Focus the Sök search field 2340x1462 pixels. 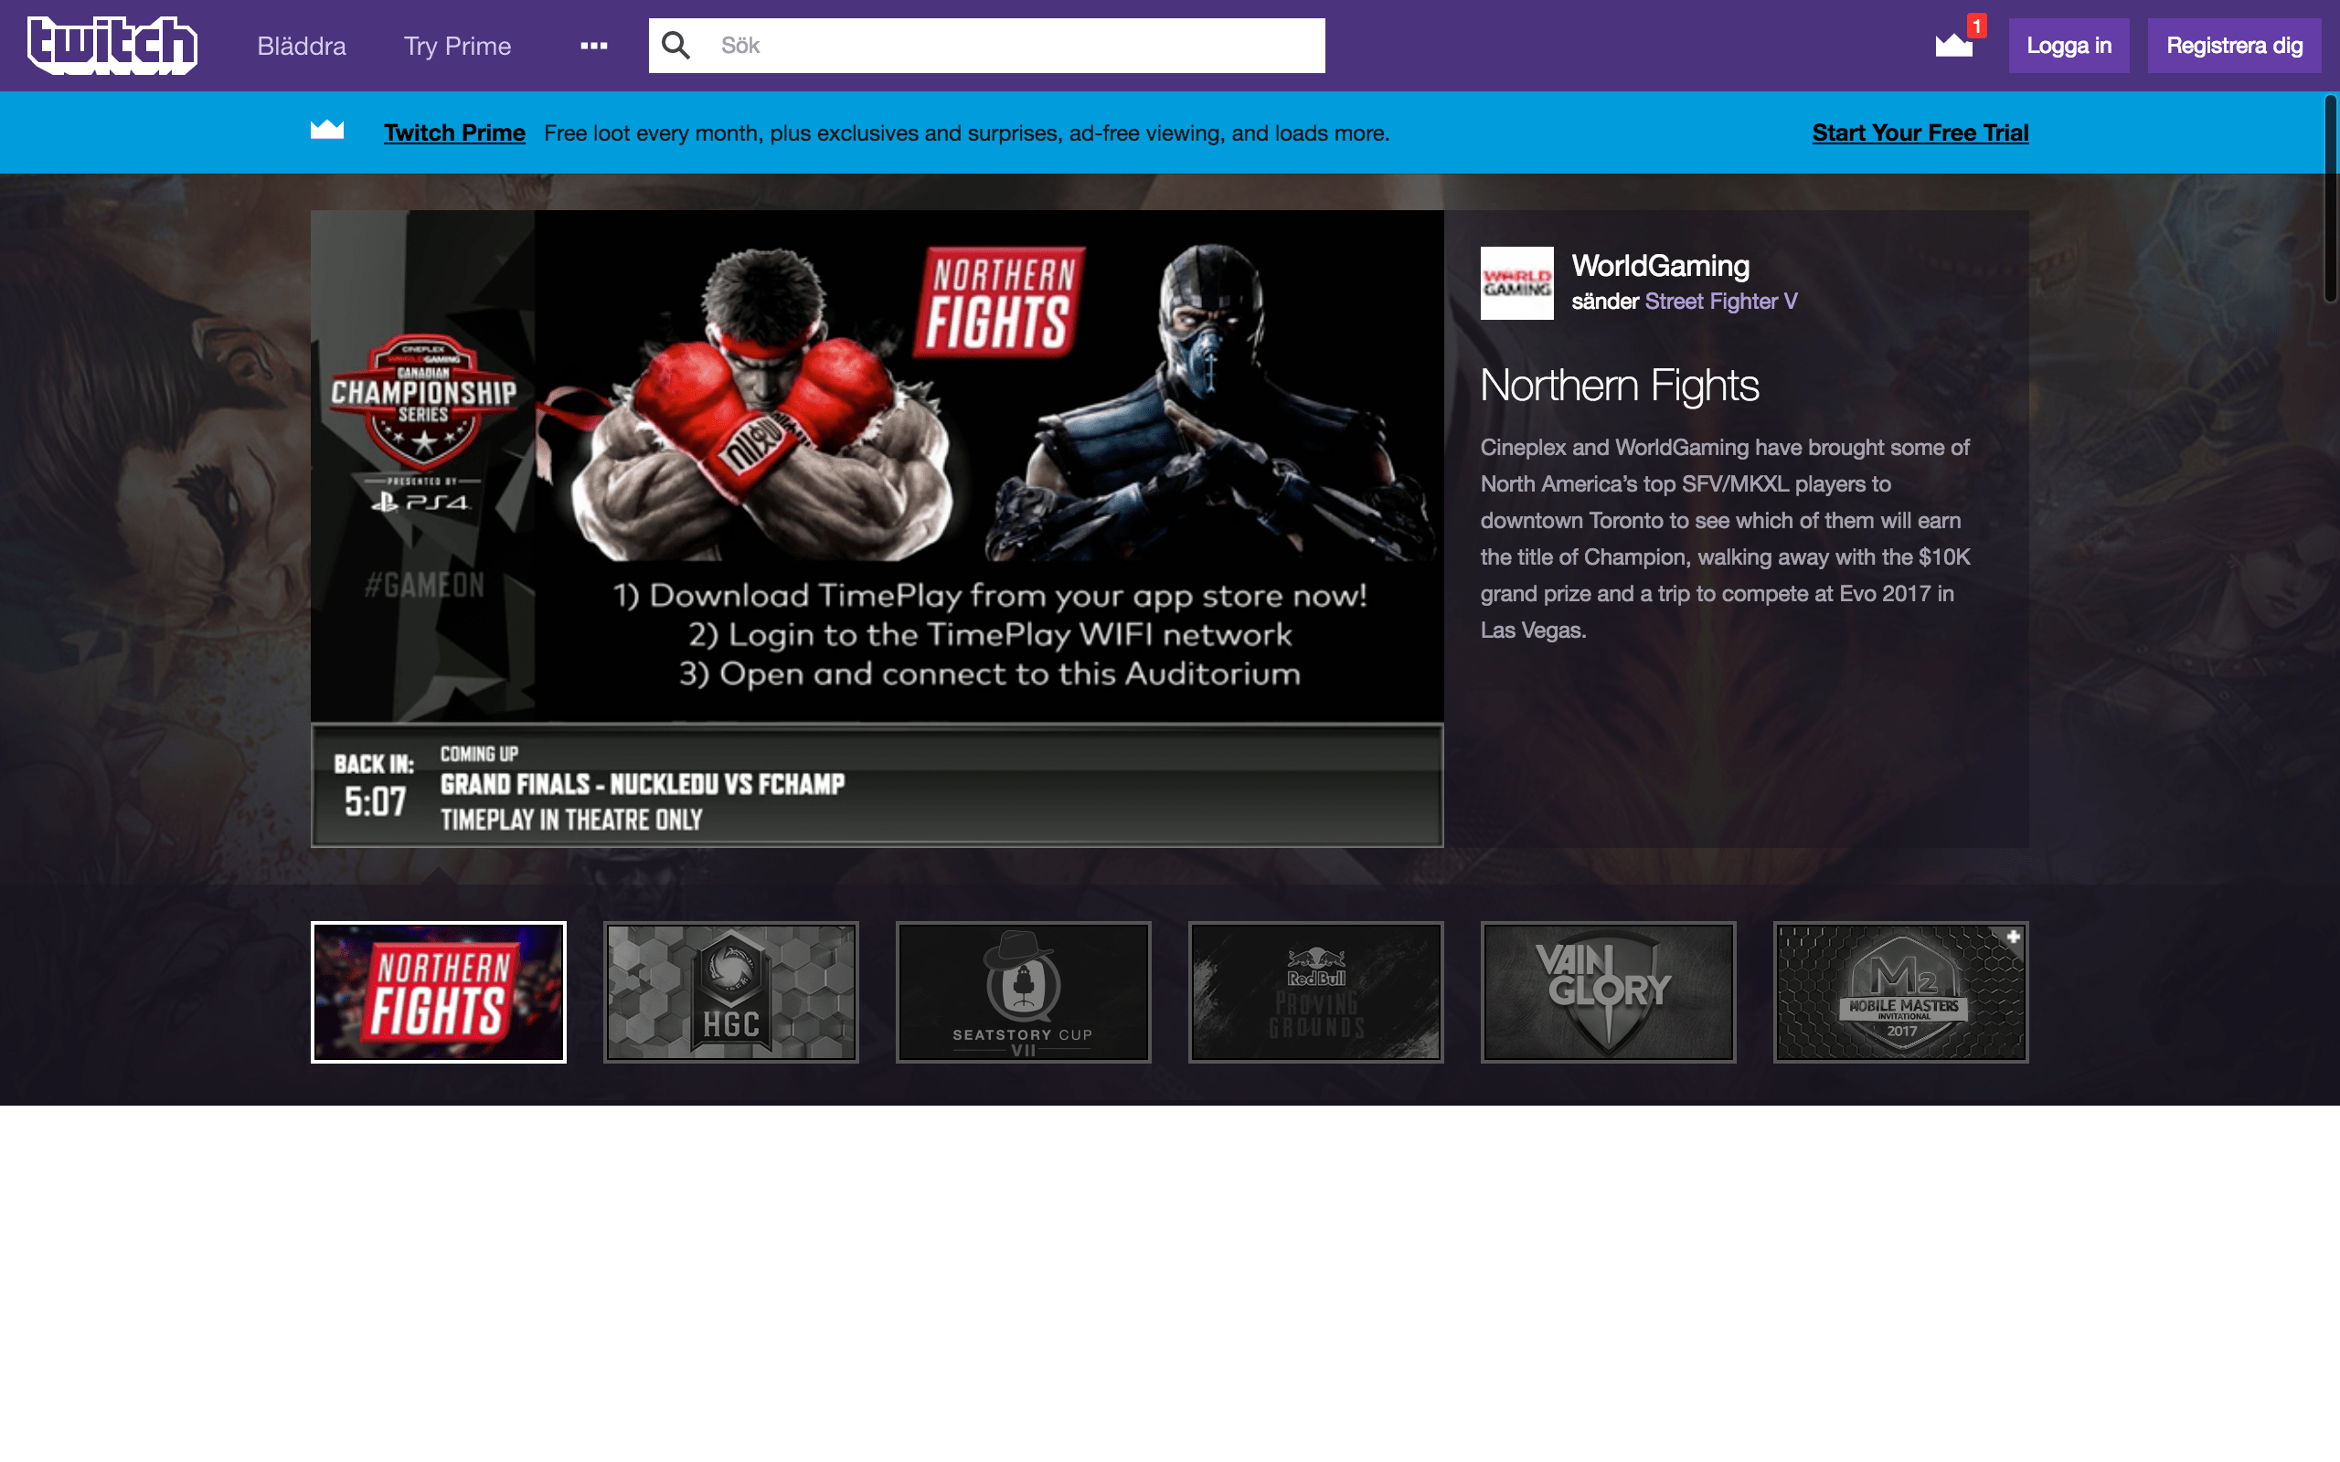pos(1016,46)
